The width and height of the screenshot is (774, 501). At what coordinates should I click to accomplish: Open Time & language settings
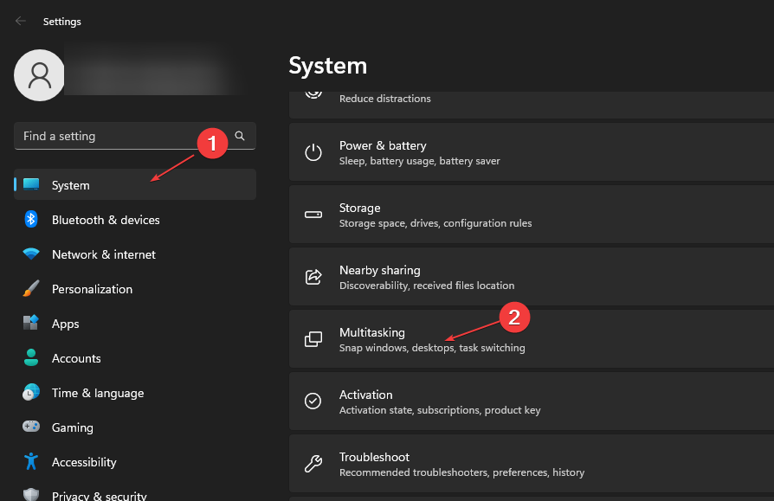(97, 393)
